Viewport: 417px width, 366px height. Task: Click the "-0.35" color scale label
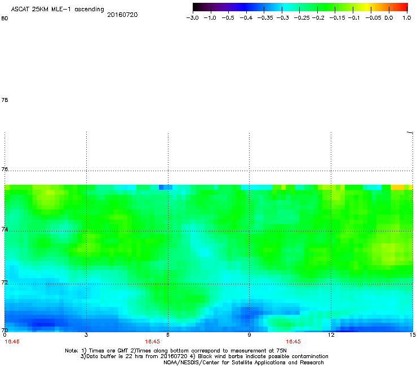(265, 18)
